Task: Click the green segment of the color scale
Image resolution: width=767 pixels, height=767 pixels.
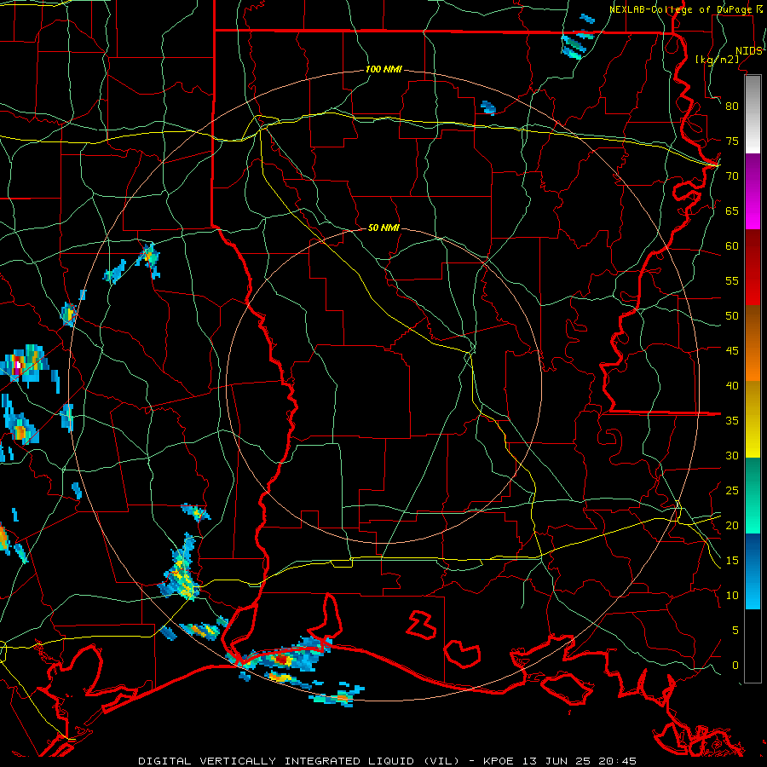Action: (753, 495)
